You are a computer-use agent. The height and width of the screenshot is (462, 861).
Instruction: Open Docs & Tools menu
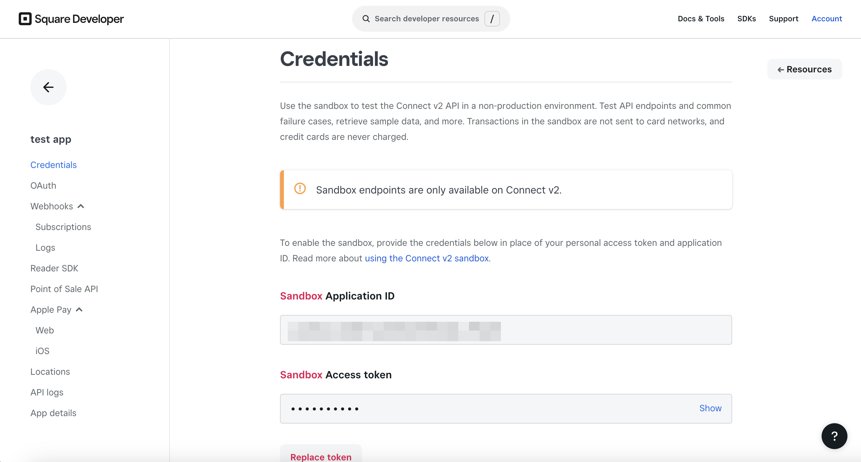tap(701, 19)
